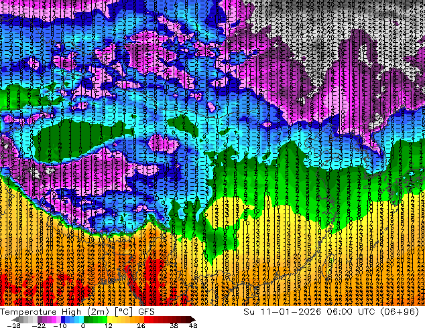Viewport: 425px width, 328px height.
Task: Click the dark green legend swatch above 0
Action: tap(86, 319)
